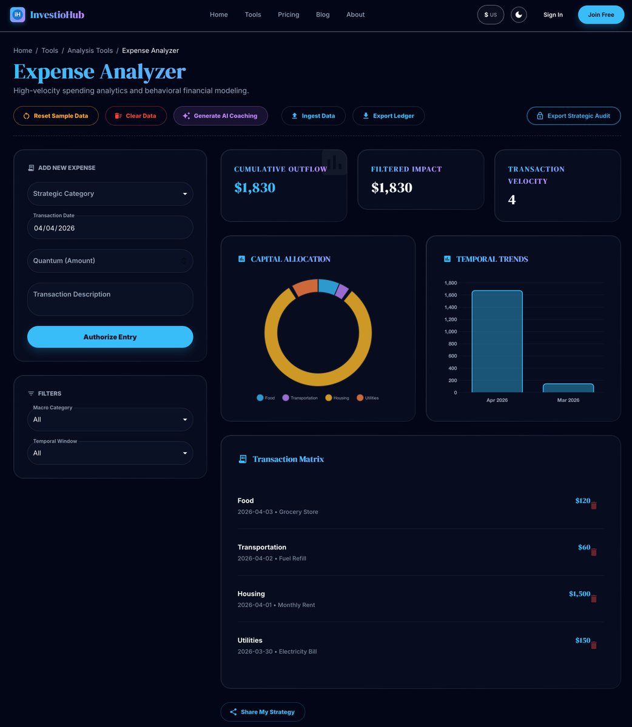This screenshot has height=727, width=632.
Task: Click the Generate AI Coaching button
Action: point(220,115)
